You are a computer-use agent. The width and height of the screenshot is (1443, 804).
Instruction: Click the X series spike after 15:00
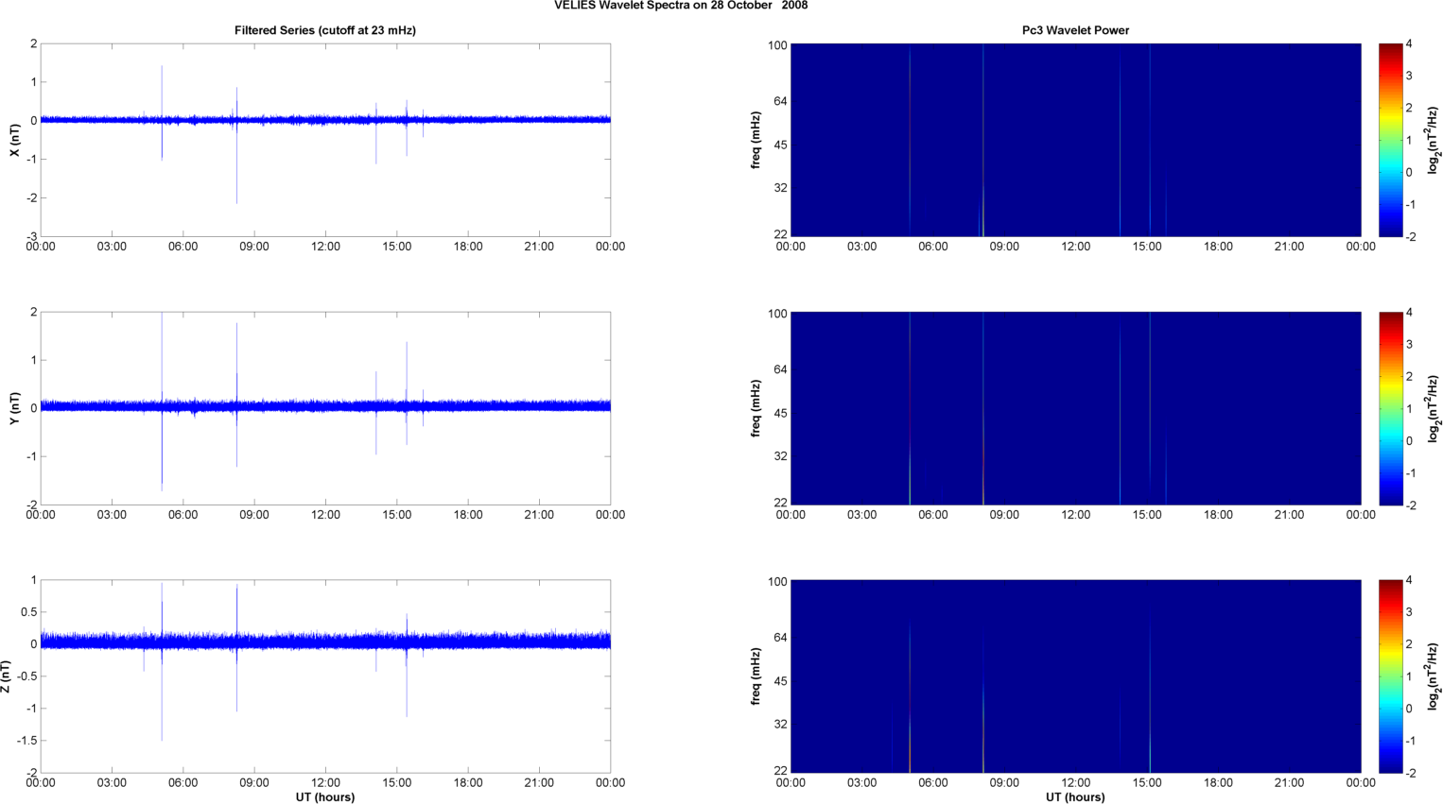407,128
